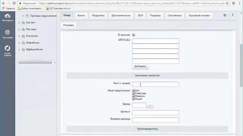
Task: Open Аспро Optimus module icon
Action: 8,51
